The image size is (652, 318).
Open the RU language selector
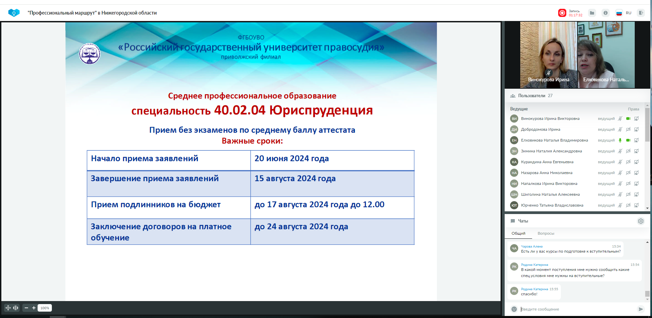pos(624,13)
